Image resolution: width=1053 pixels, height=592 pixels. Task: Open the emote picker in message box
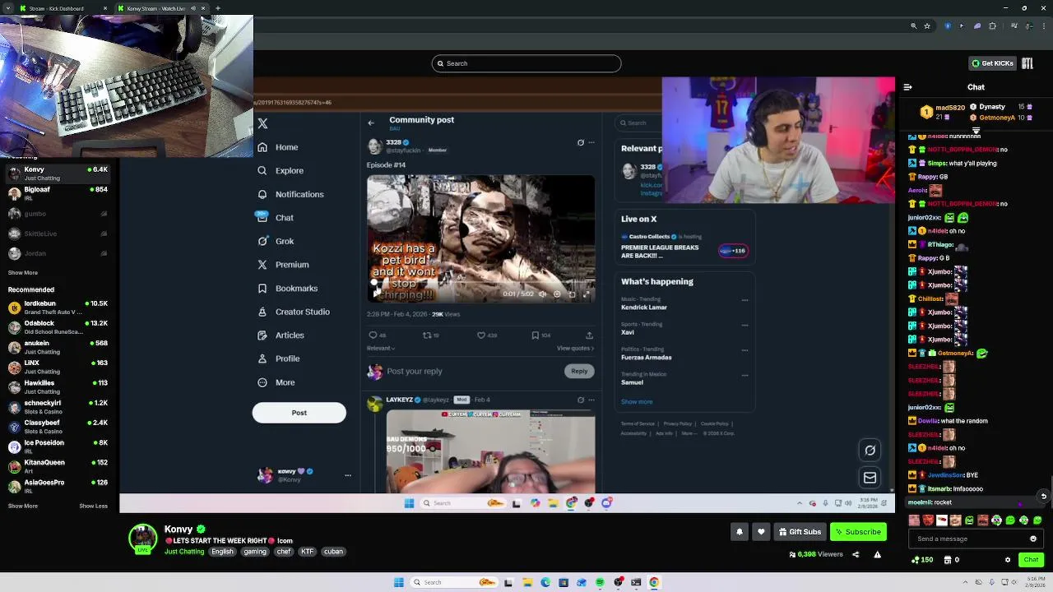pyautogui.click(x=1033, y=539)
